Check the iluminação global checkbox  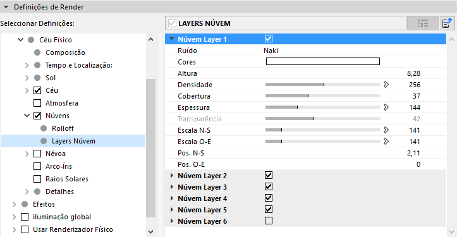[25, 217]
